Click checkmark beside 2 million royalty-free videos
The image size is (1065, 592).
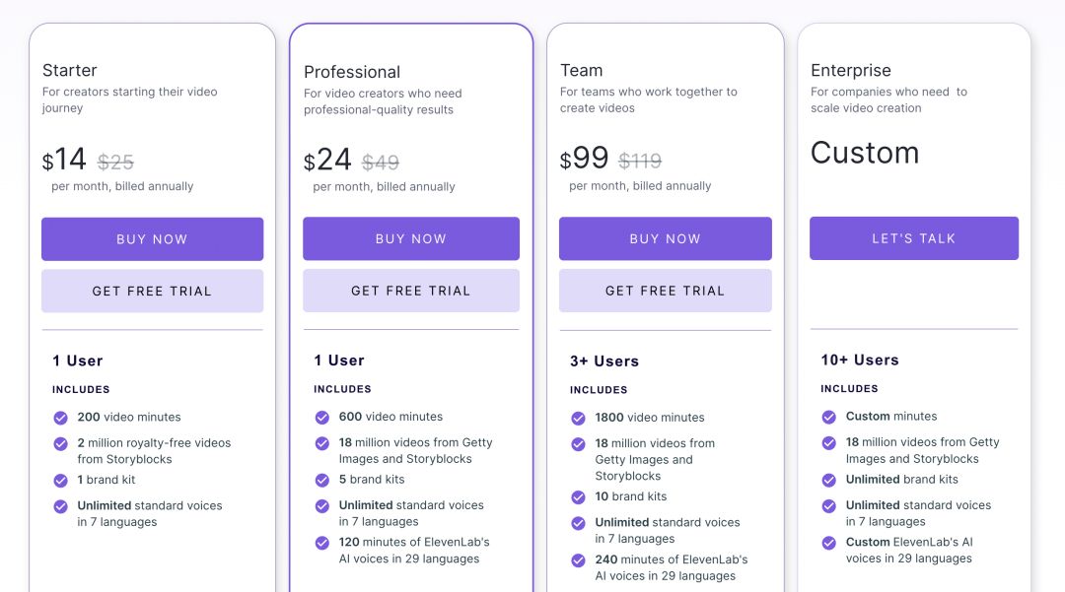pos(60,444)
